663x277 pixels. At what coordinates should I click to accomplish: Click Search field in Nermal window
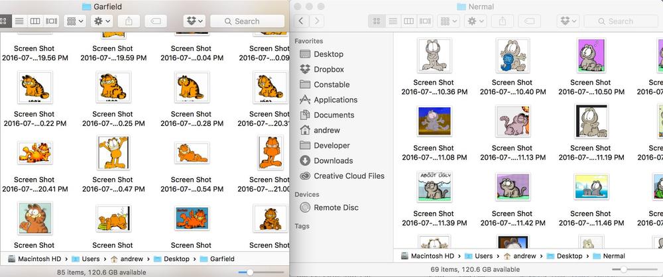click(x=621, y=21)
